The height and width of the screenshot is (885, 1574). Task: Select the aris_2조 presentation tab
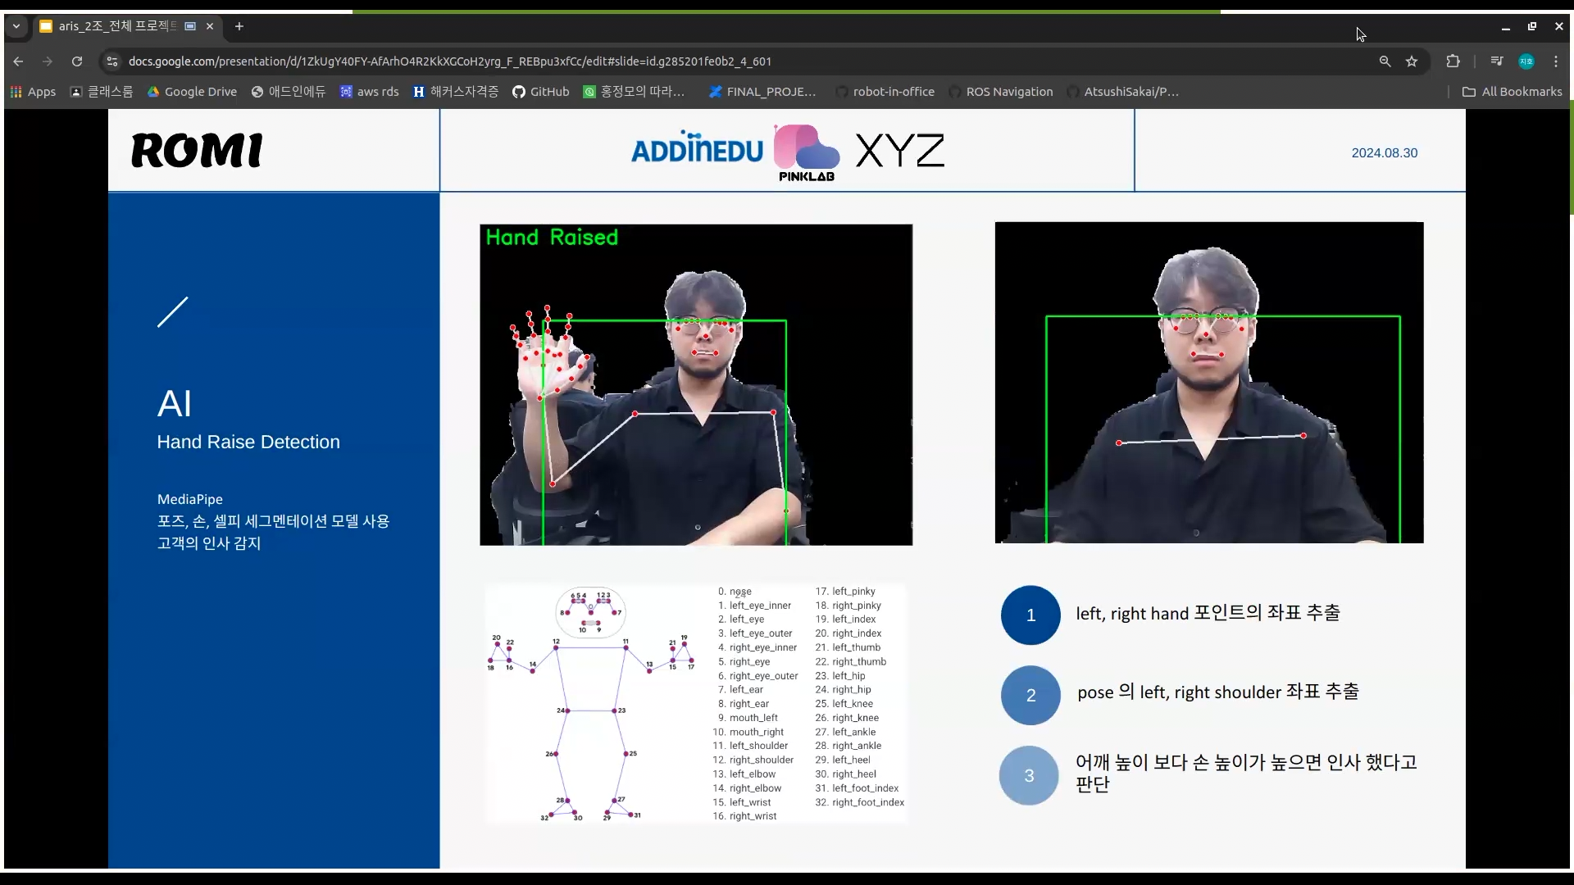(115, 26)
